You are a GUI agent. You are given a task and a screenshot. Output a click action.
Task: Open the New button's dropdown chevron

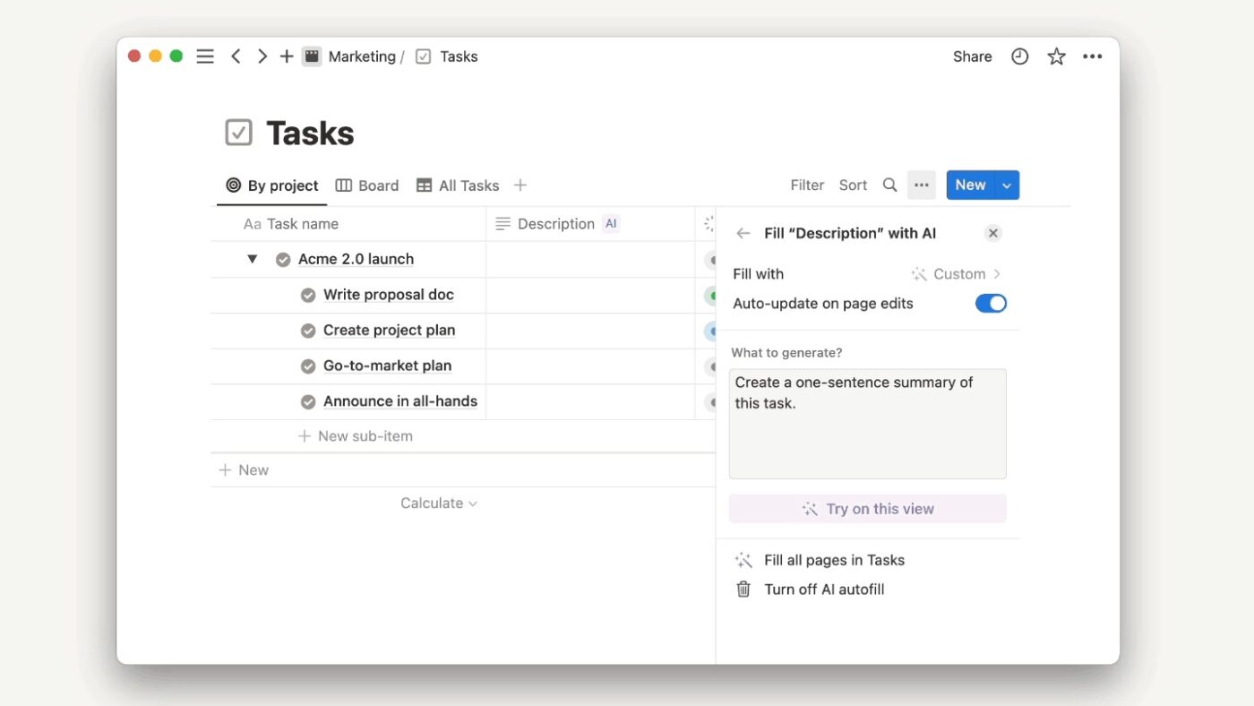[1006, 185]
